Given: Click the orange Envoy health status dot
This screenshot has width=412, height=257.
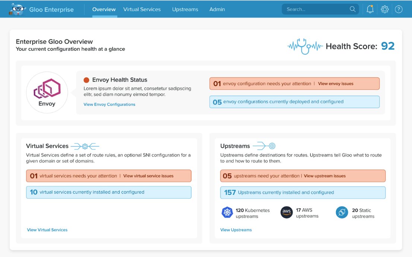Looking at the screenshot, I should tap(86, 80).
